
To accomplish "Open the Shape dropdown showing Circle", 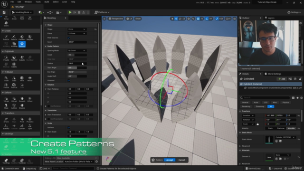I will pyautogui.click(x=77, y=29).
